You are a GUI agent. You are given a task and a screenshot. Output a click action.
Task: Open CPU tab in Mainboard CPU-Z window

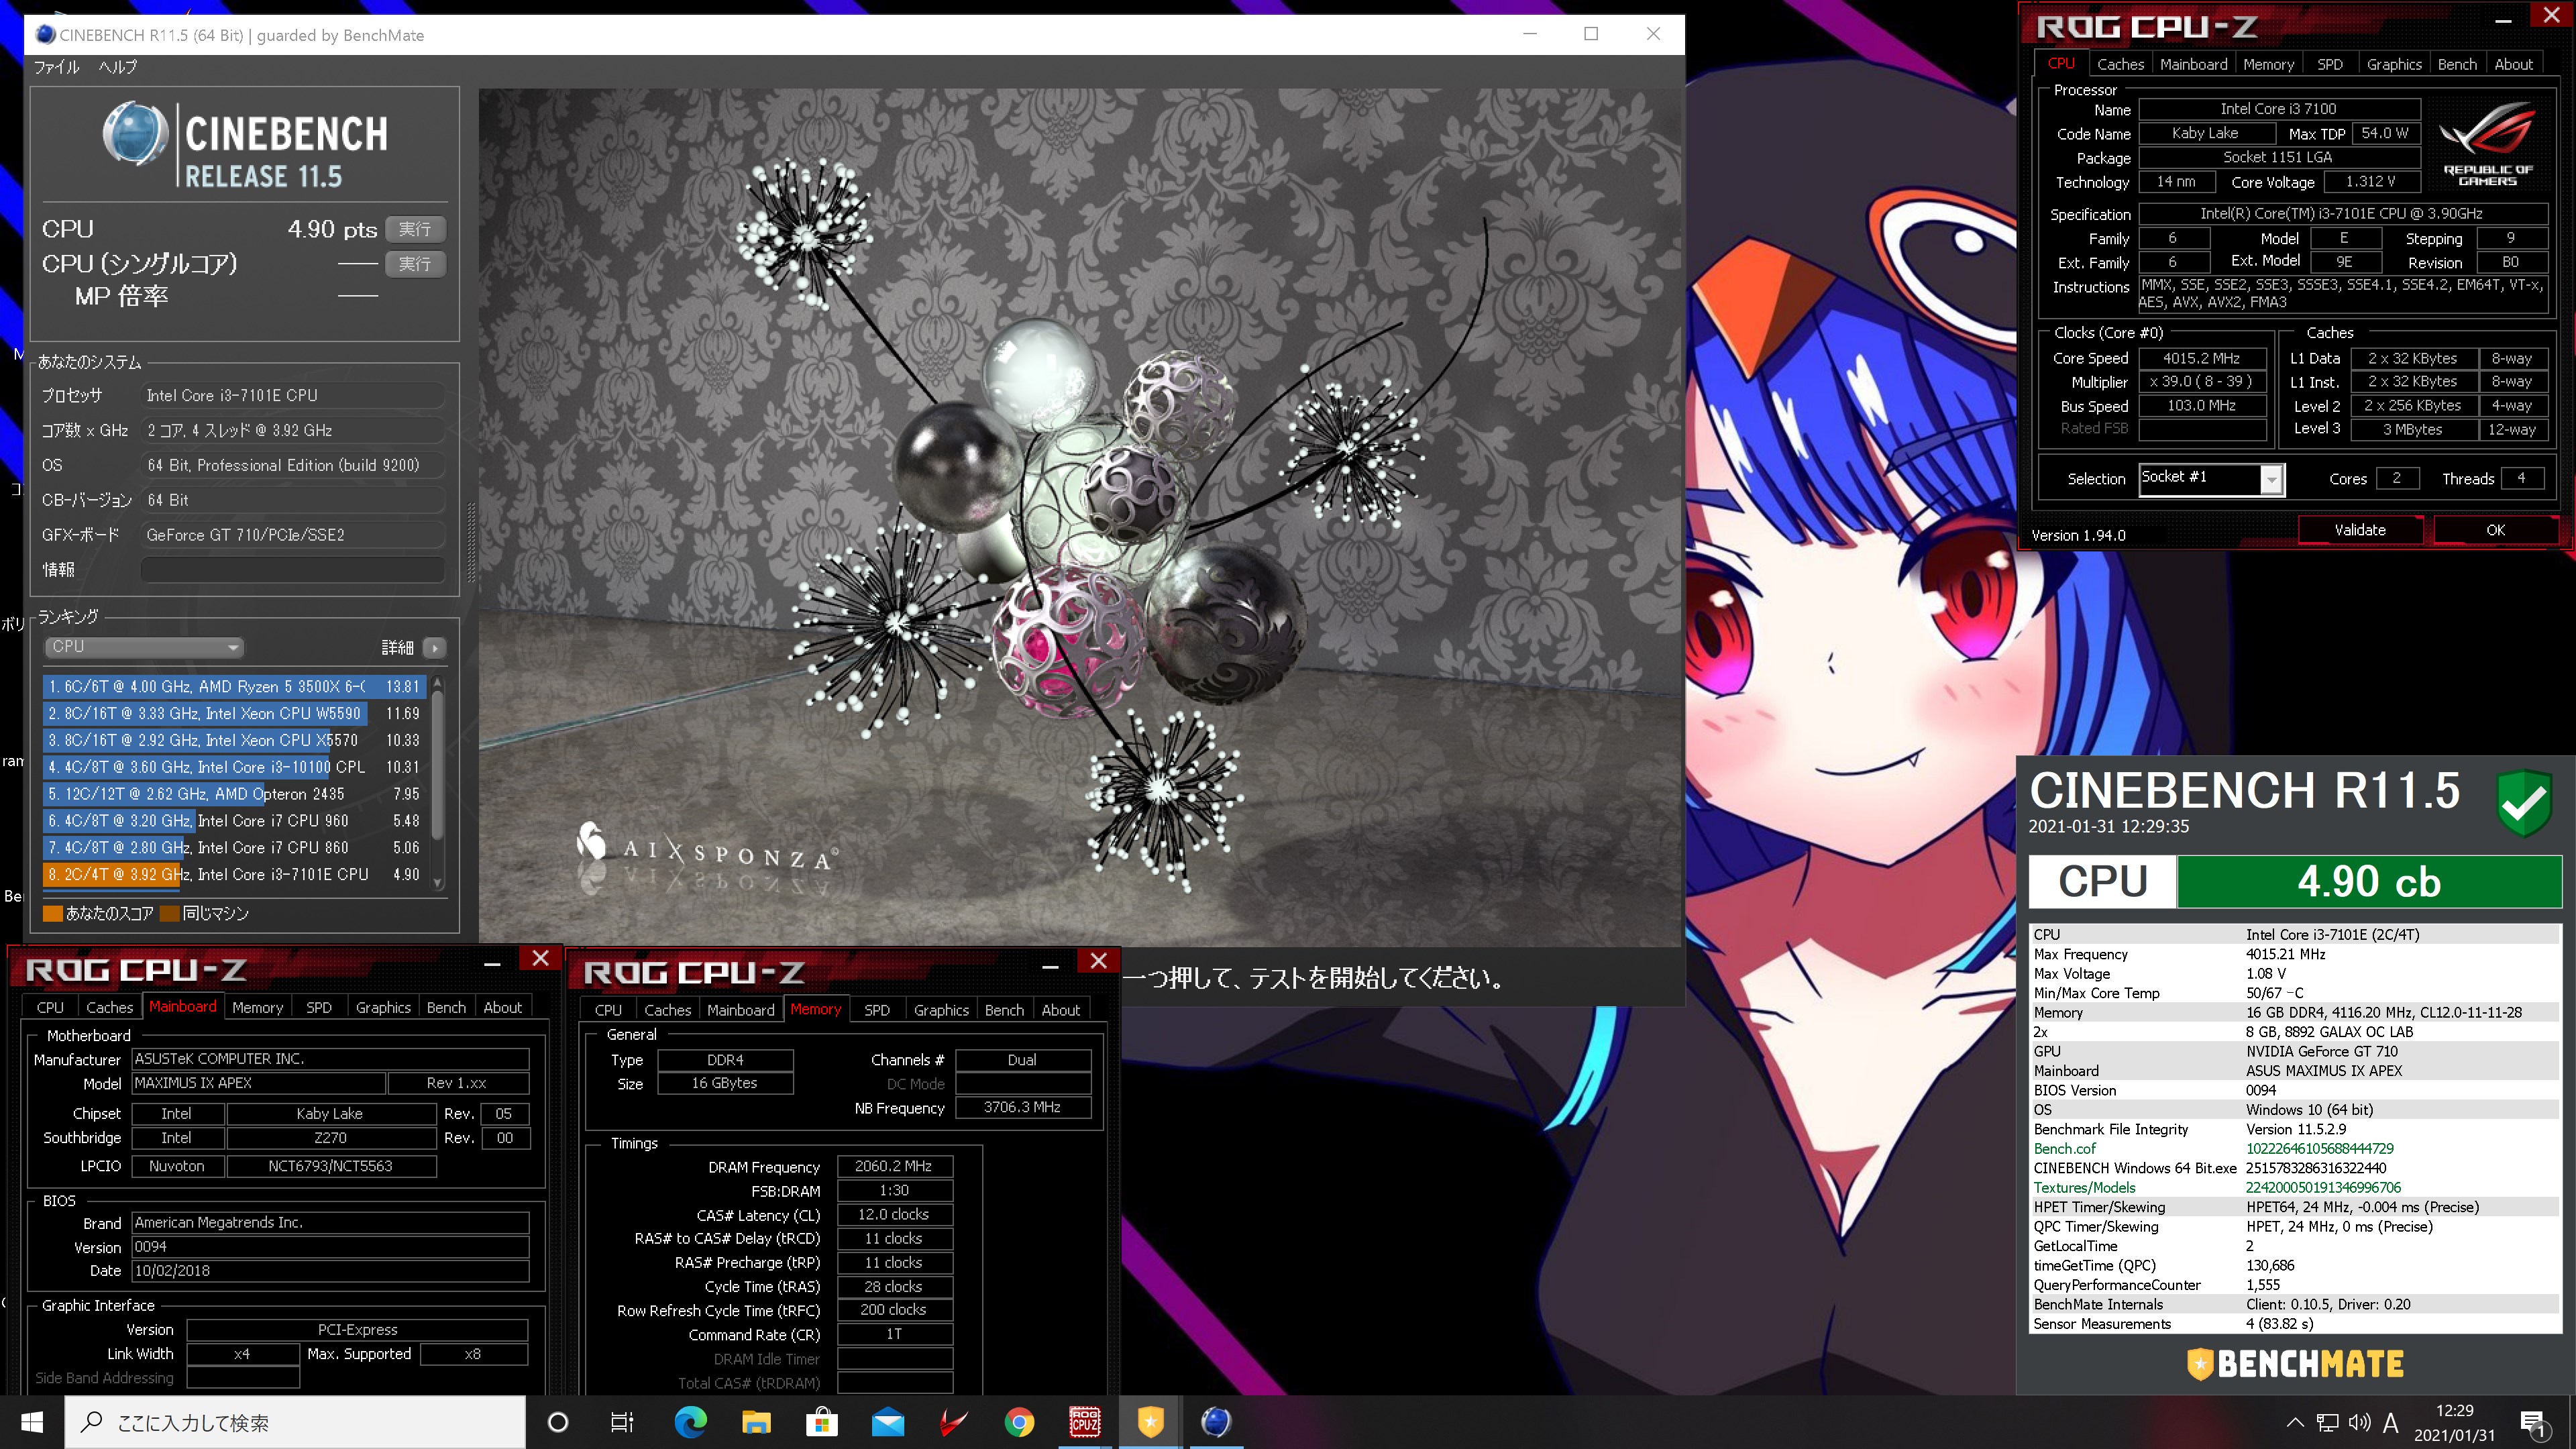[x=50, y=1007]
